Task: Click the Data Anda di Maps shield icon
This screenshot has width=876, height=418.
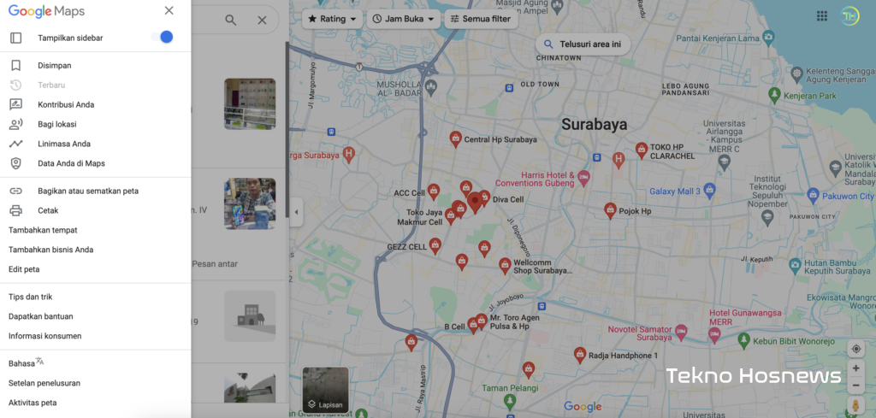Action: (15, 163)
